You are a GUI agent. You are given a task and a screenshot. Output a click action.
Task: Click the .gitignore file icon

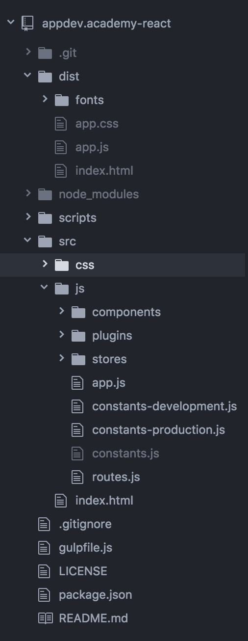[44, 524]
